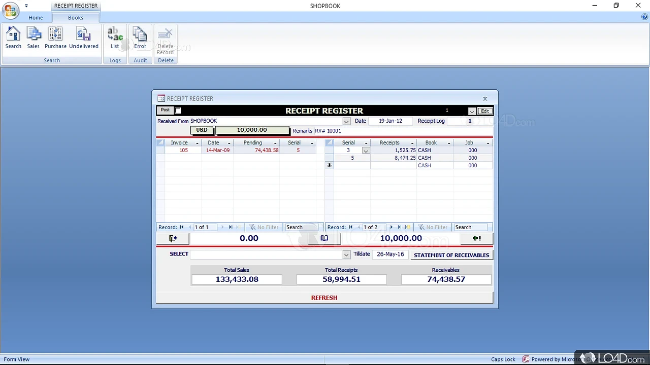
Task: Open the Logs List
Action: [115, 38]
